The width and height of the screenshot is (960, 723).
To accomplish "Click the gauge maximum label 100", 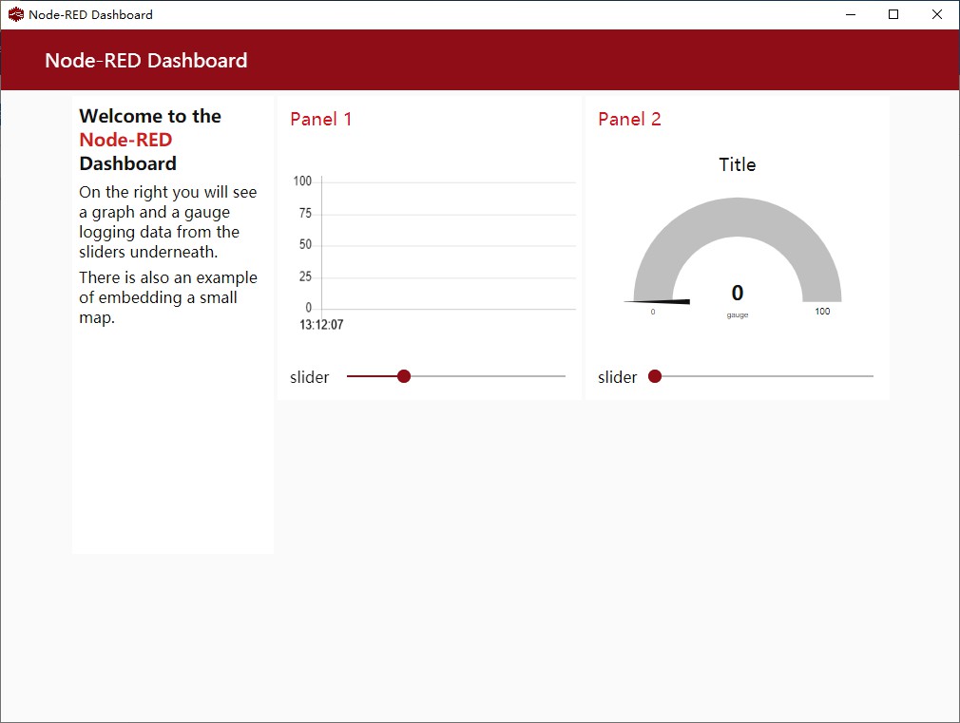I will coord(822,312).
